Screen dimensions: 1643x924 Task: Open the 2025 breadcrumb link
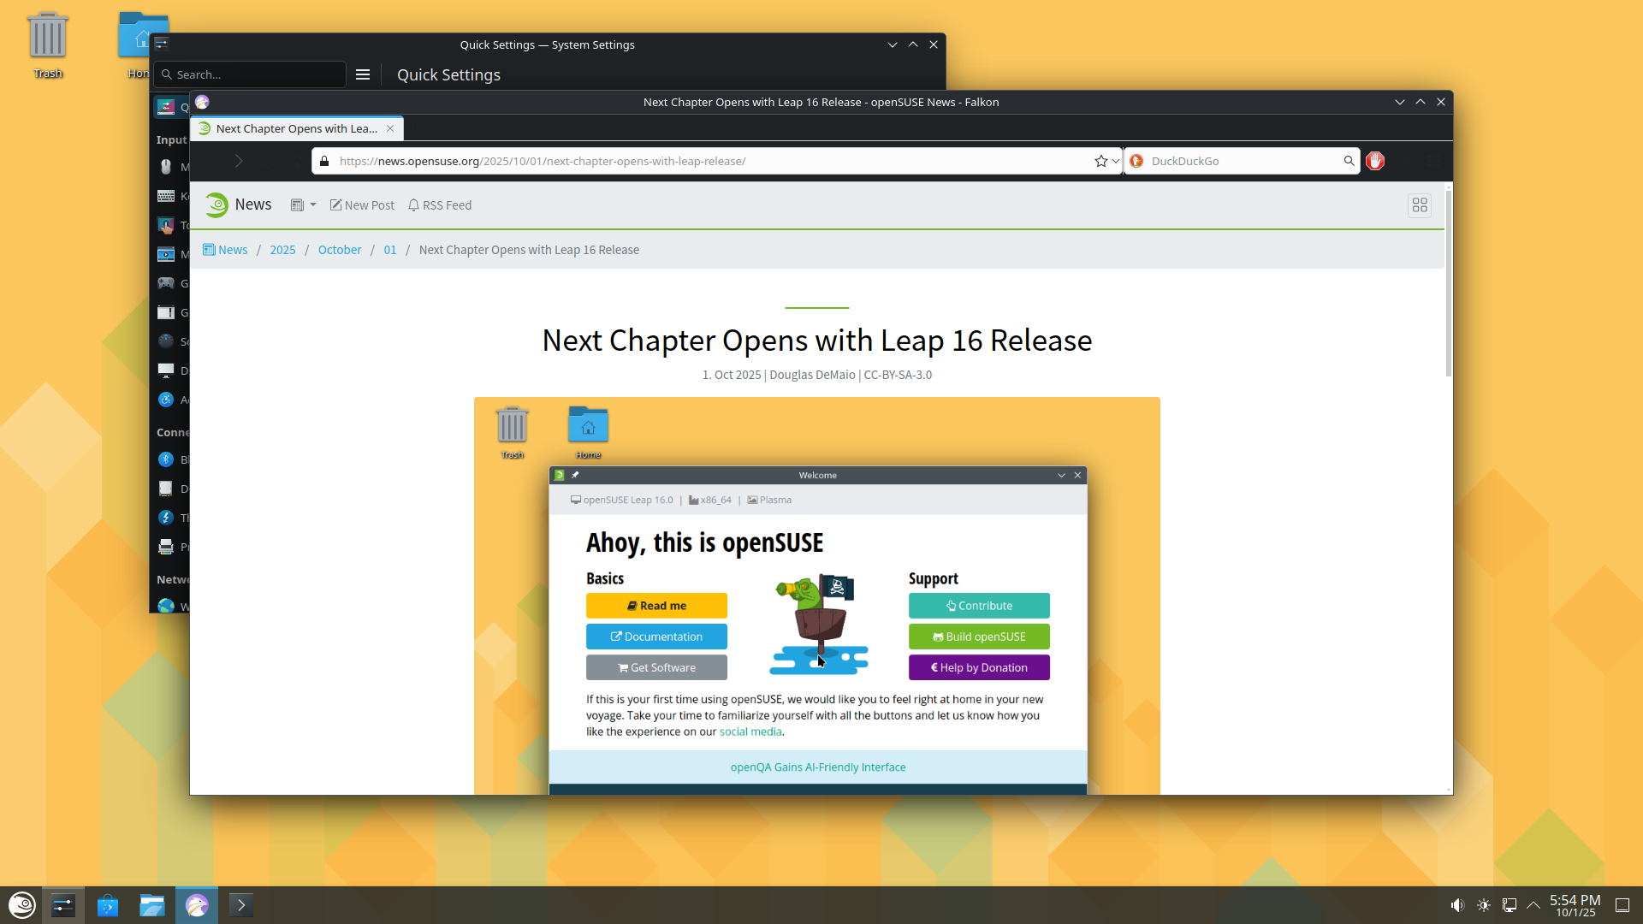click(x=282, y=250)
